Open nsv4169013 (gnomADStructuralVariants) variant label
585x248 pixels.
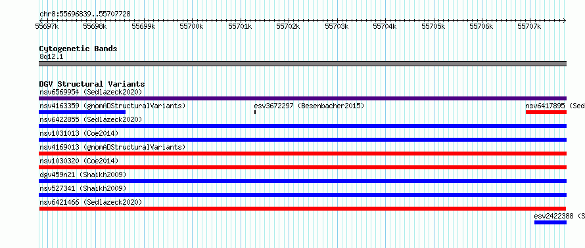click(112, 147)
